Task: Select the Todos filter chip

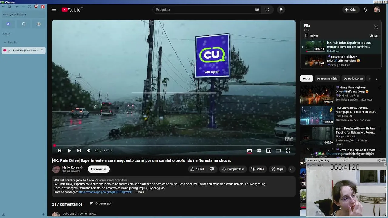Action: click(x=306, y=79)
